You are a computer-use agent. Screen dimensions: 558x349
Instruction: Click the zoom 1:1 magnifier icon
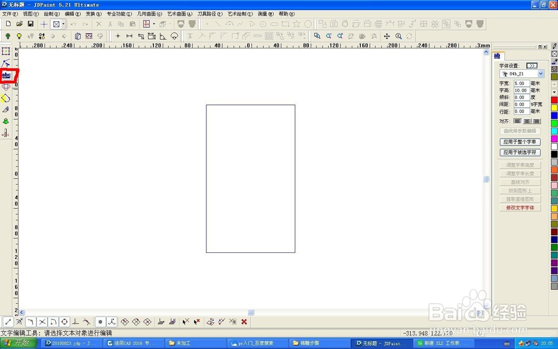coord(398,36)
